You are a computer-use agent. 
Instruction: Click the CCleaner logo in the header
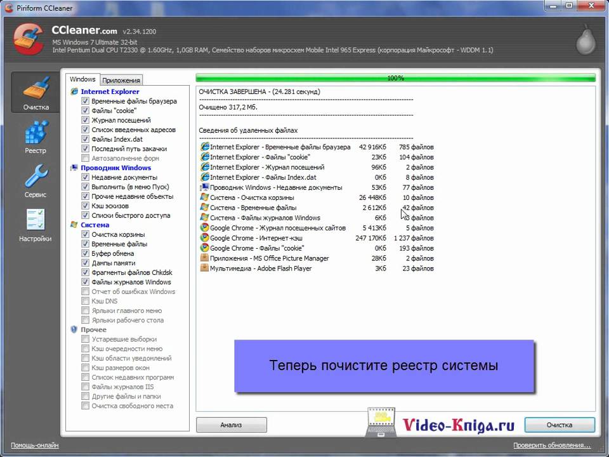(x=29, y=39)
